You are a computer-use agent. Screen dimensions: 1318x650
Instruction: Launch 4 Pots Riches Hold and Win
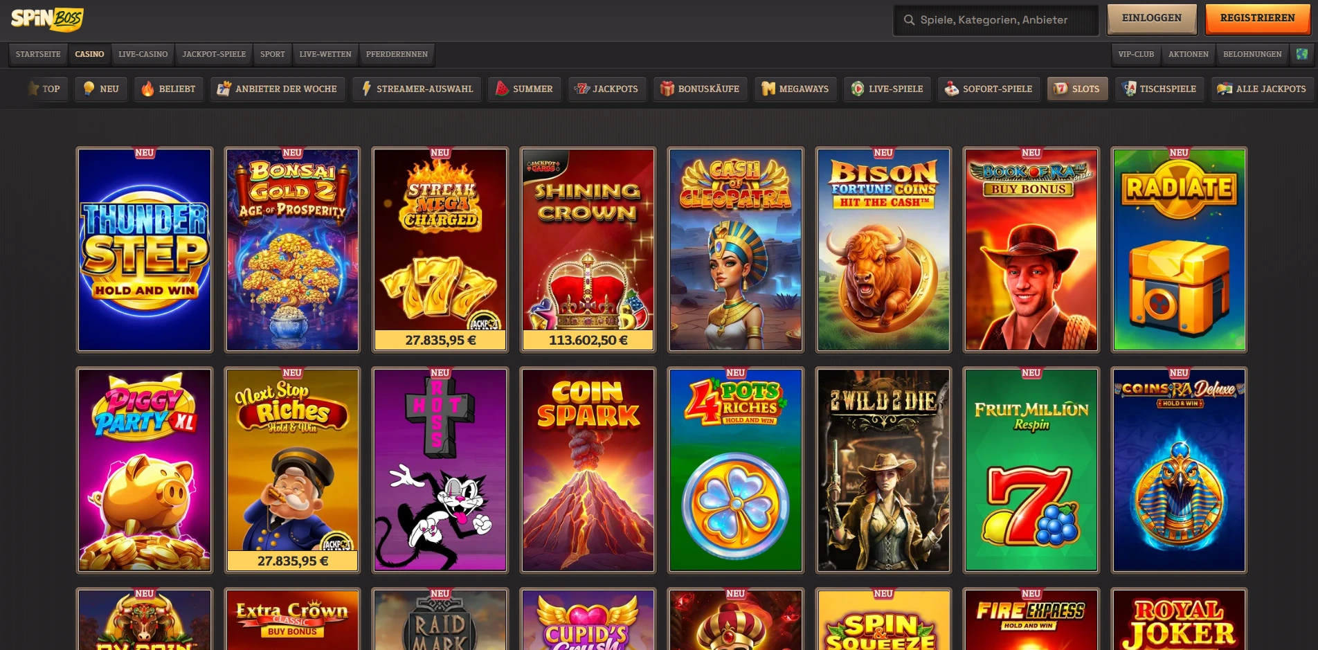736,470
